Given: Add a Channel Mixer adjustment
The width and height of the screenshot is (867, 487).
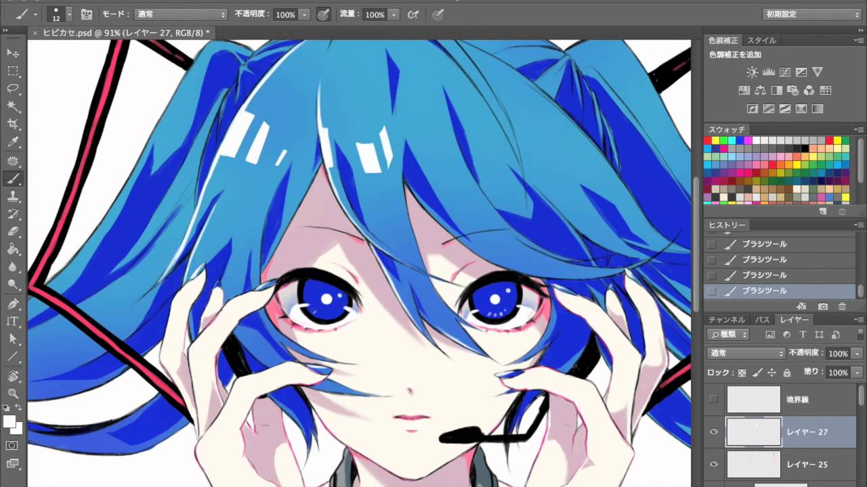Looking at the screenshot, I should tap(809, 90).
